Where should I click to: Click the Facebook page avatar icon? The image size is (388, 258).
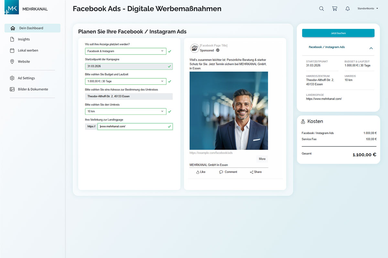[195, 48]
